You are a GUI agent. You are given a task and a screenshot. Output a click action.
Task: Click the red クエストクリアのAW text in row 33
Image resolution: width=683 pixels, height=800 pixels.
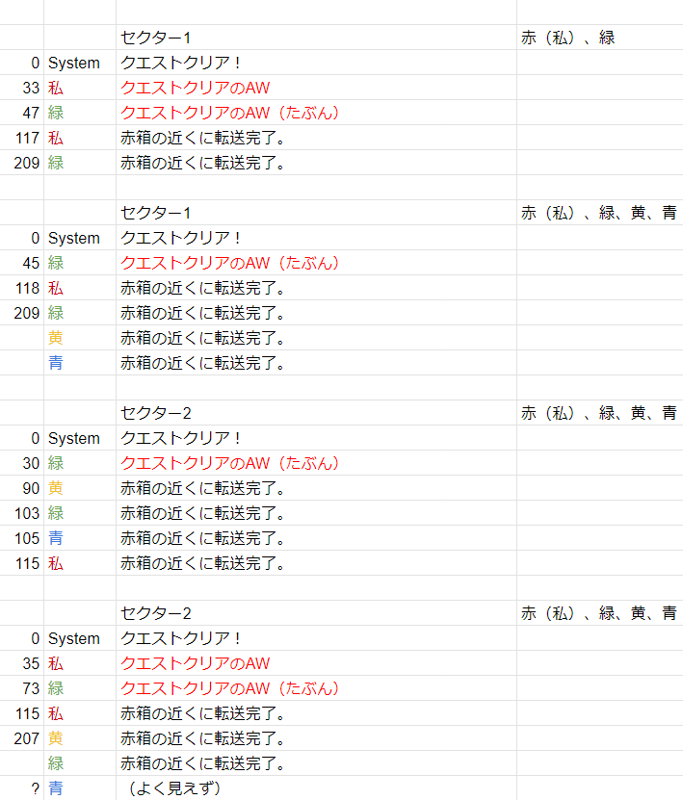point(195,88)
